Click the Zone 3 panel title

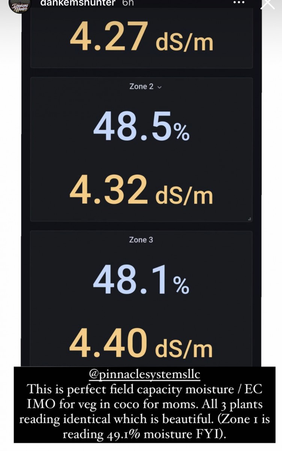click(141, 240)
